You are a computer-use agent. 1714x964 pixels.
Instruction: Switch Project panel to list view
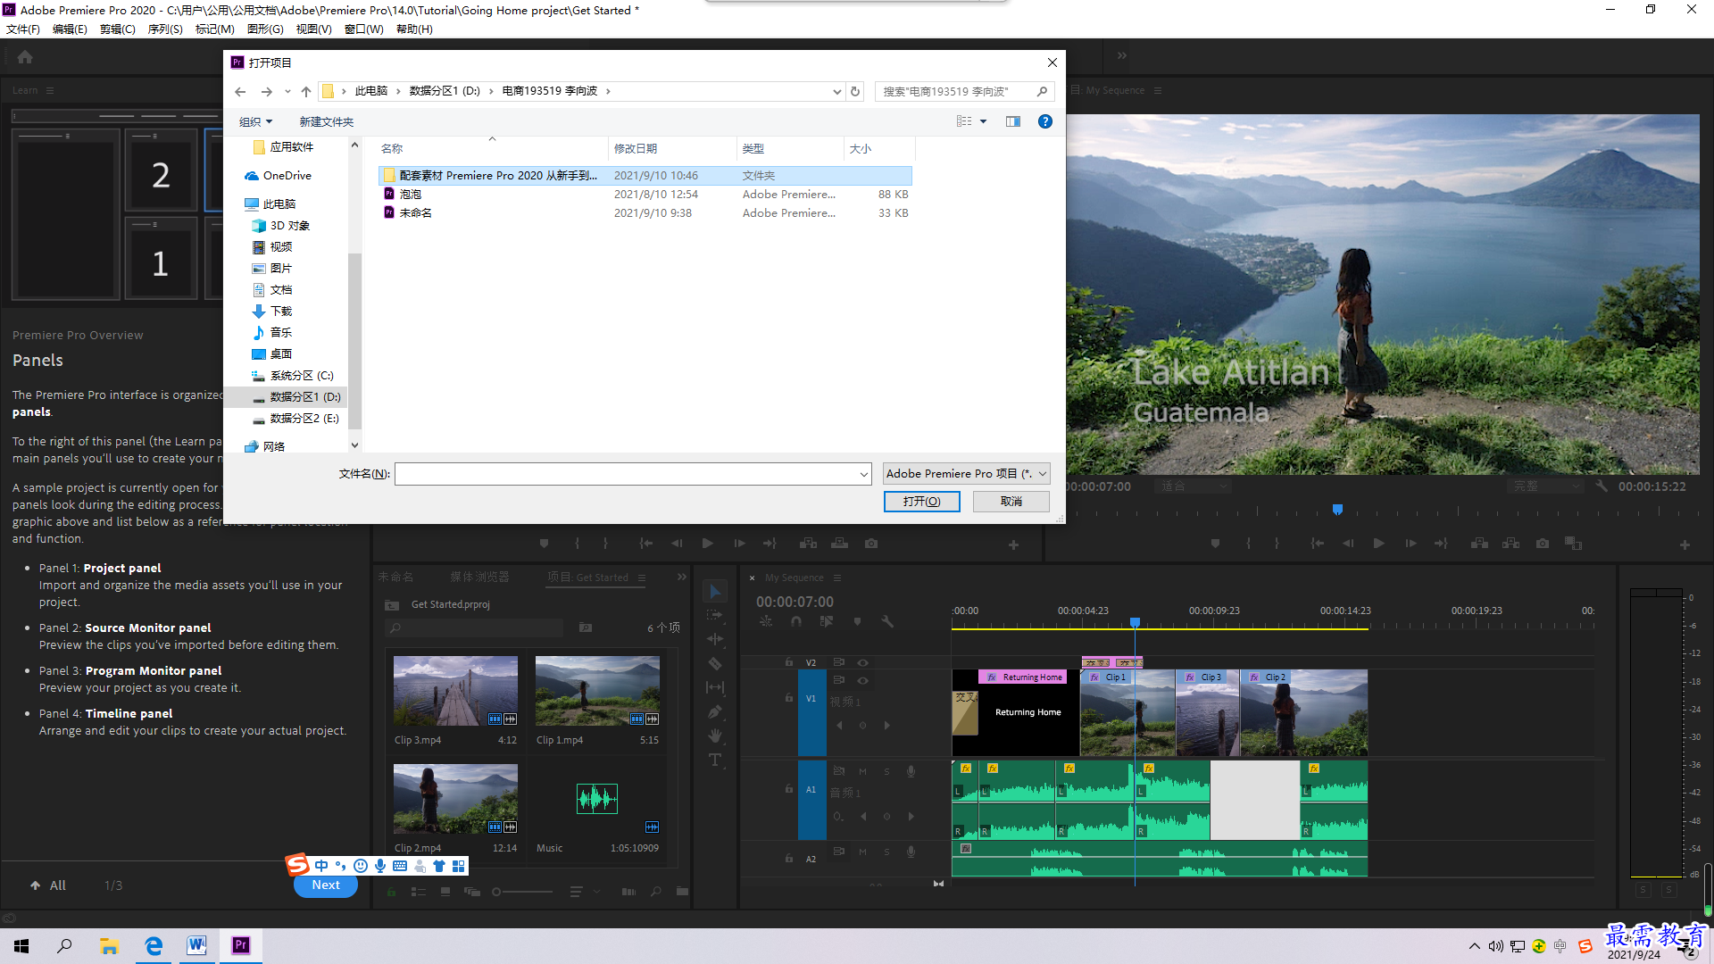pos(418,891)
